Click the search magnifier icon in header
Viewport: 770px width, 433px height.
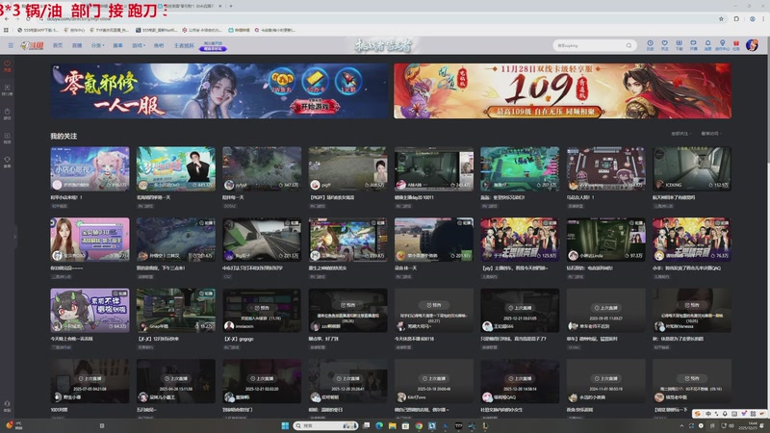tap(629, 45)
